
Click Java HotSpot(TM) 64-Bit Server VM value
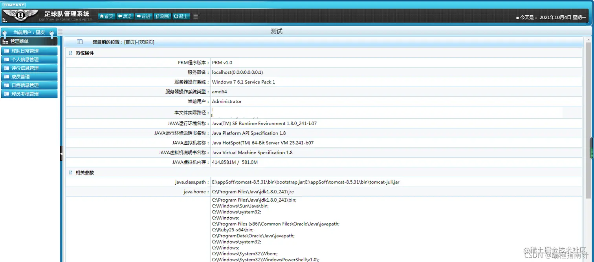pos(262,143)
